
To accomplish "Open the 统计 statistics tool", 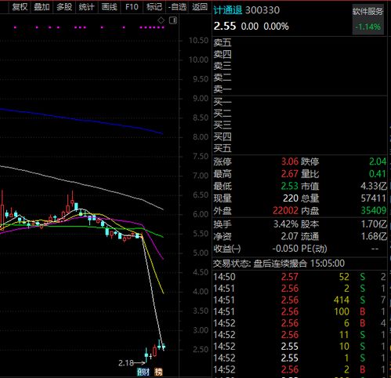I will coord(87,7).
